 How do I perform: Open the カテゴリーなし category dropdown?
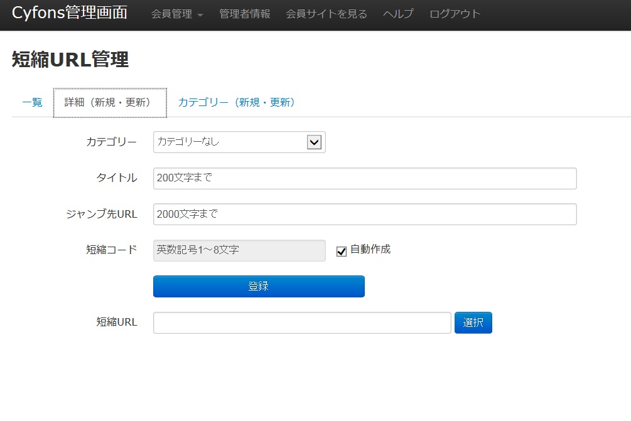[x=239, y=142]
